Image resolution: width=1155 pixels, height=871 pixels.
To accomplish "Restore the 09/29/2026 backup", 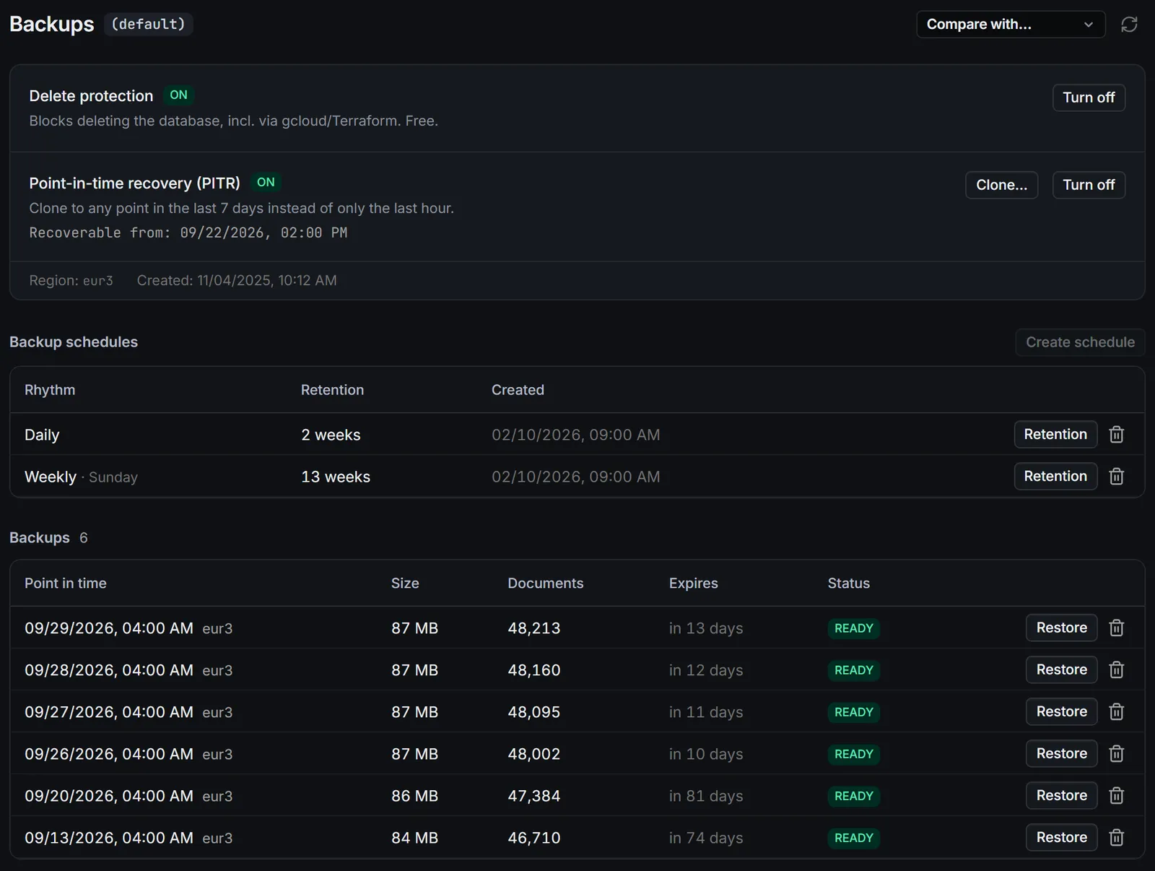I will (1061, 628).
